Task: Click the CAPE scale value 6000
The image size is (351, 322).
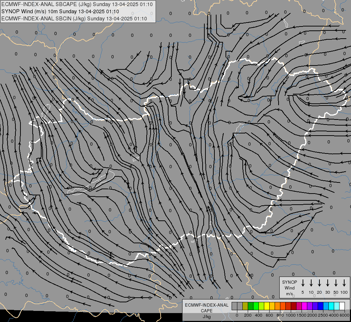Action: click(345, 315)
